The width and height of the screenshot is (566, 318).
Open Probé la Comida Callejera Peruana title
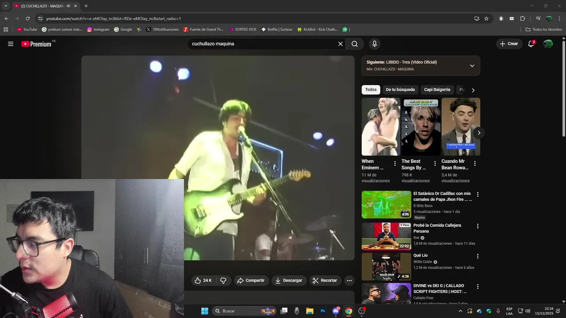pos(437,228)
